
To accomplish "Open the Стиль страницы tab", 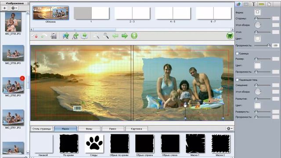I will pyautogui.click(x=42, y=129).
